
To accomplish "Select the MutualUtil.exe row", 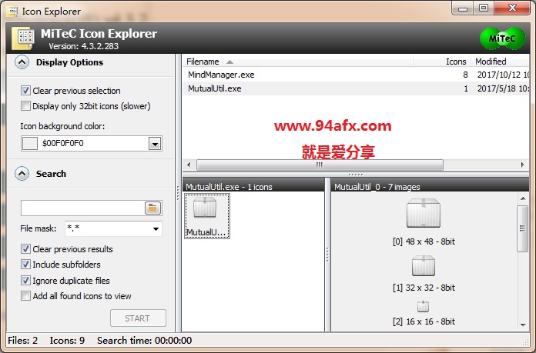I will pyautogui.click(x=356, y=88).
